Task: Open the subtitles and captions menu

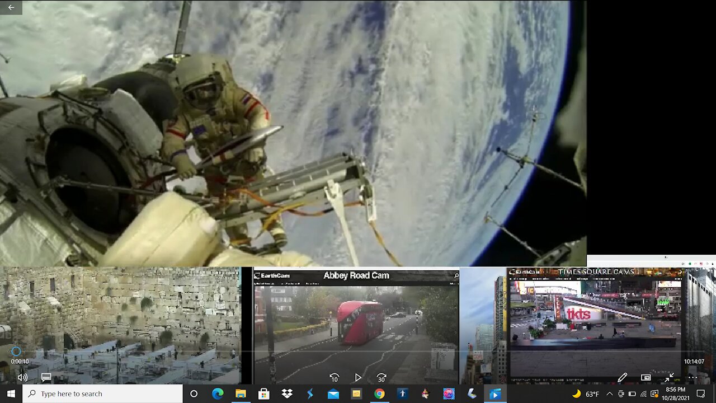Action: click(x=46, y=377)
